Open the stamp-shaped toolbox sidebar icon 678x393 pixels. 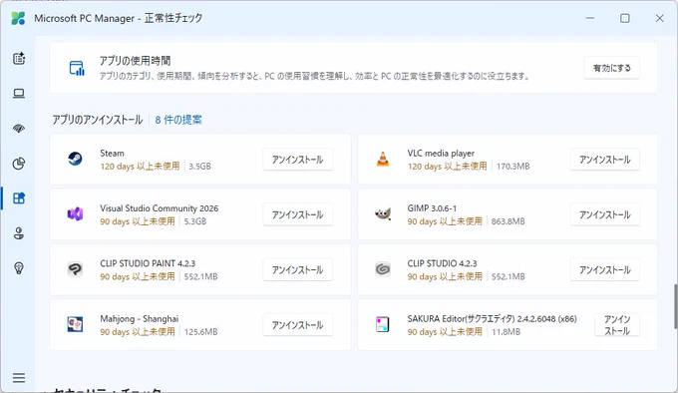(x=19, y=233)
